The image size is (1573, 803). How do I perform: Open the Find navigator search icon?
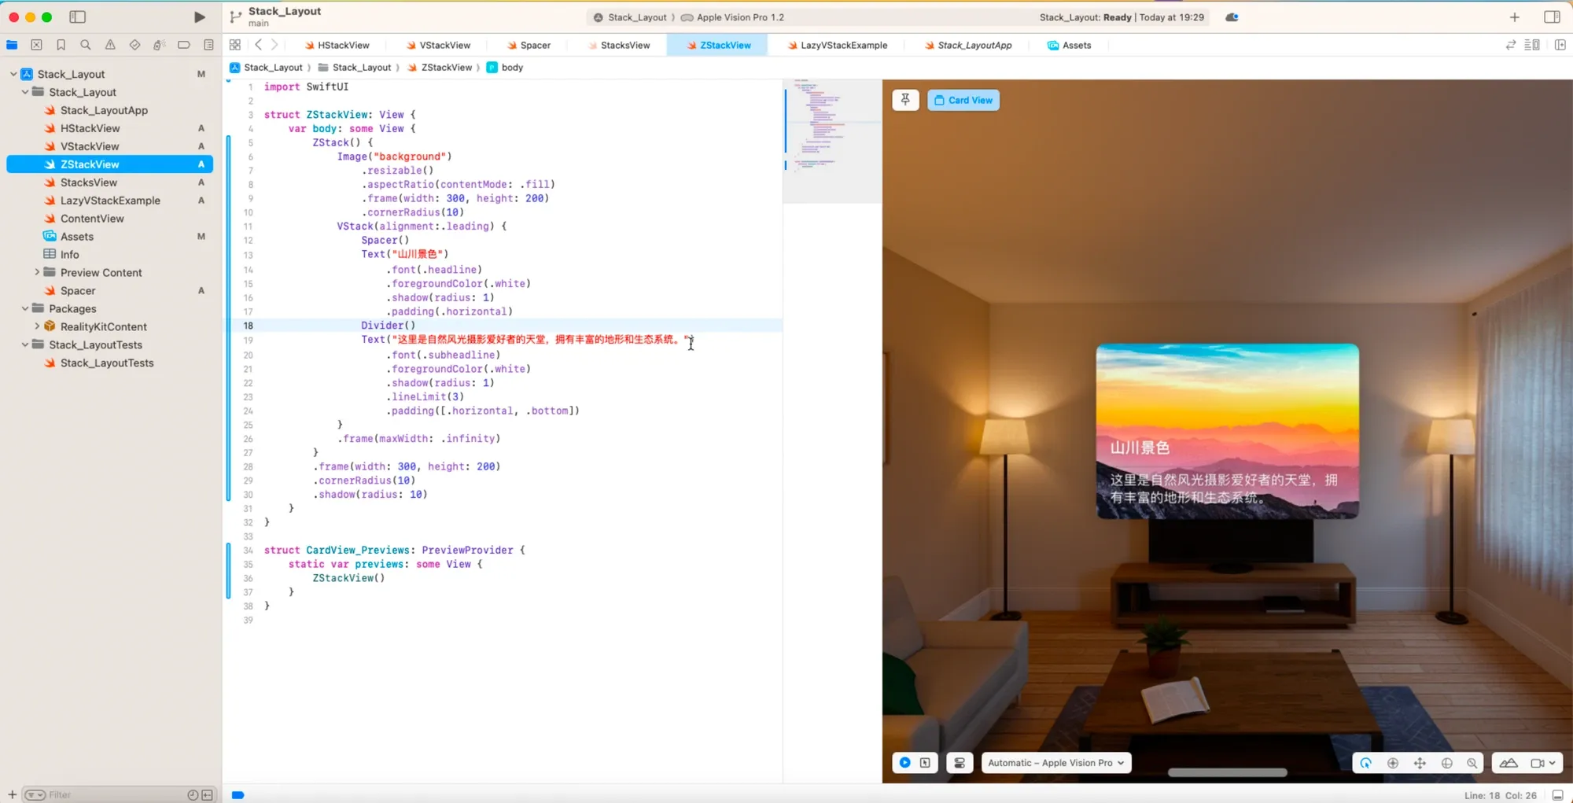tap(86, 45)
